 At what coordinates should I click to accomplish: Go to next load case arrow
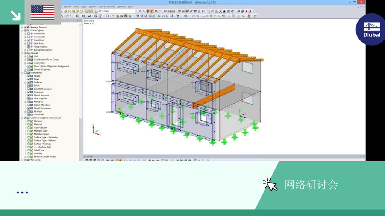tap(144, 11)
